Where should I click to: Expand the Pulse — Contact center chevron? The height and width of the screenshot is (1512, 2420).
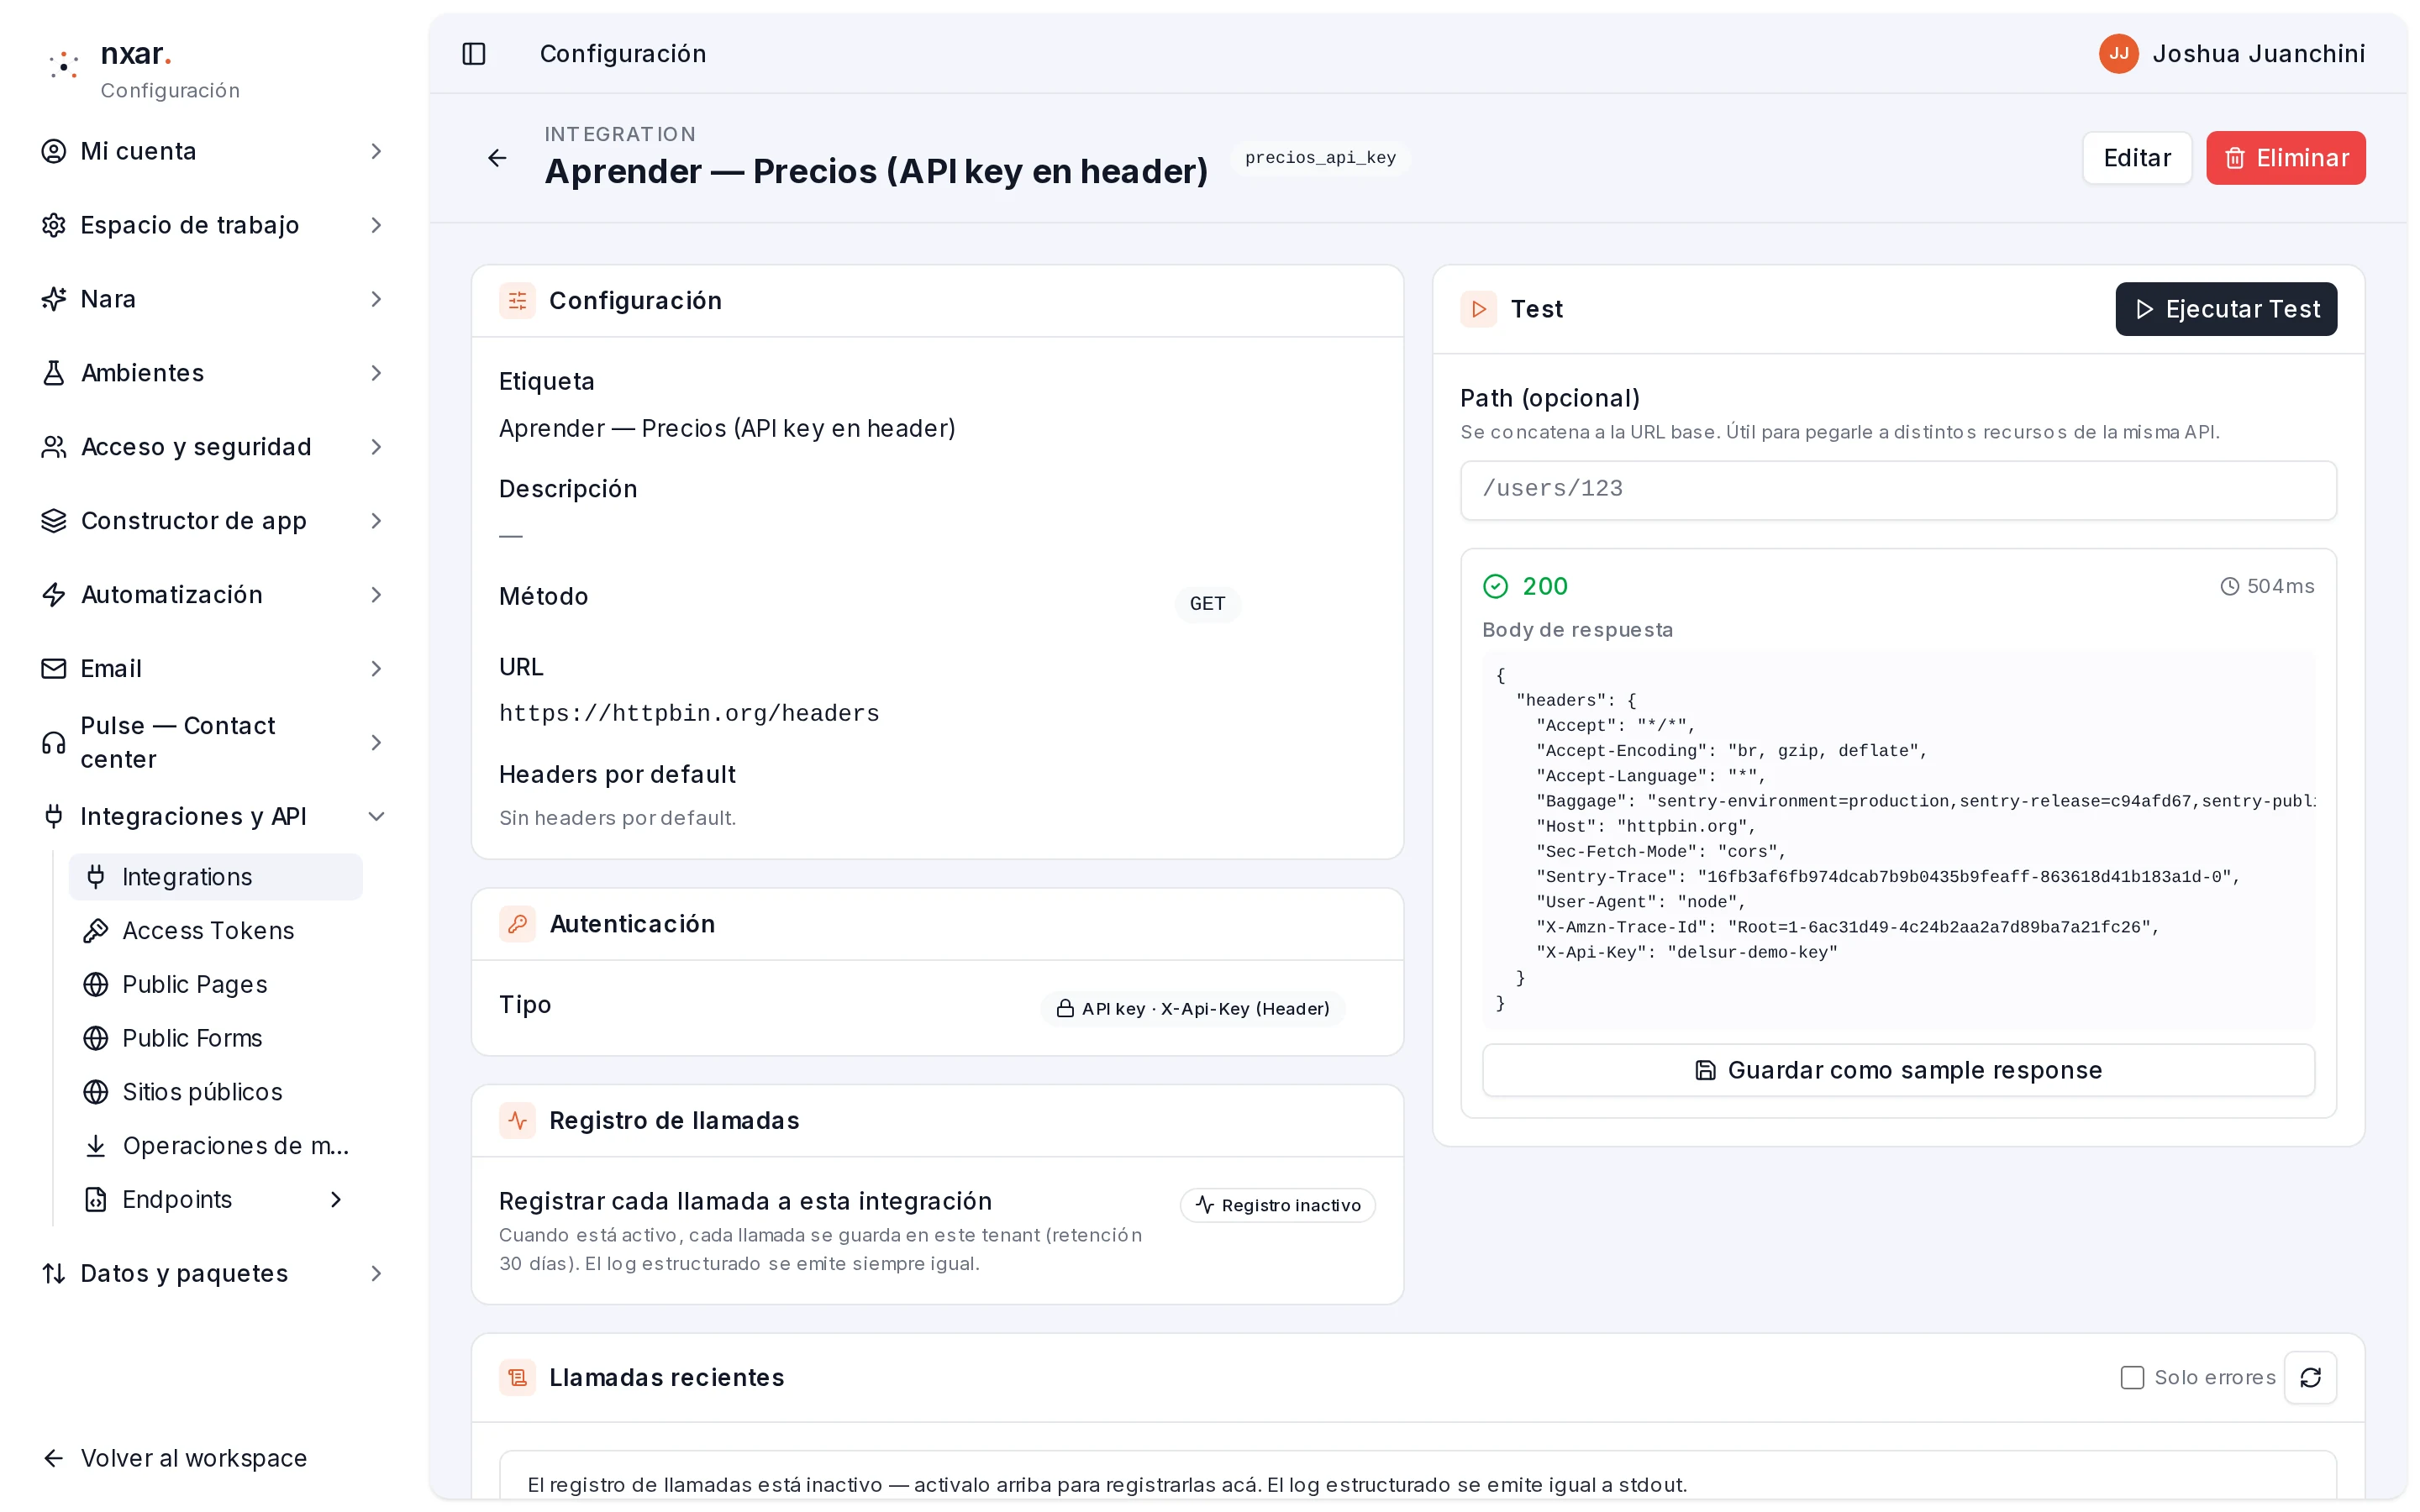point(377,743)
